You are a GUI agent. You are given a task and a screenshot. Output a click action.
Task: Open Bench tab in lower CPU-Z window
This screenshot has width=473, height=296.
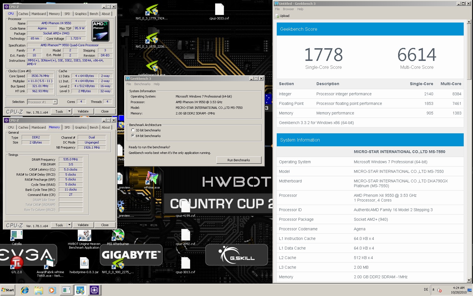[94, 127]
